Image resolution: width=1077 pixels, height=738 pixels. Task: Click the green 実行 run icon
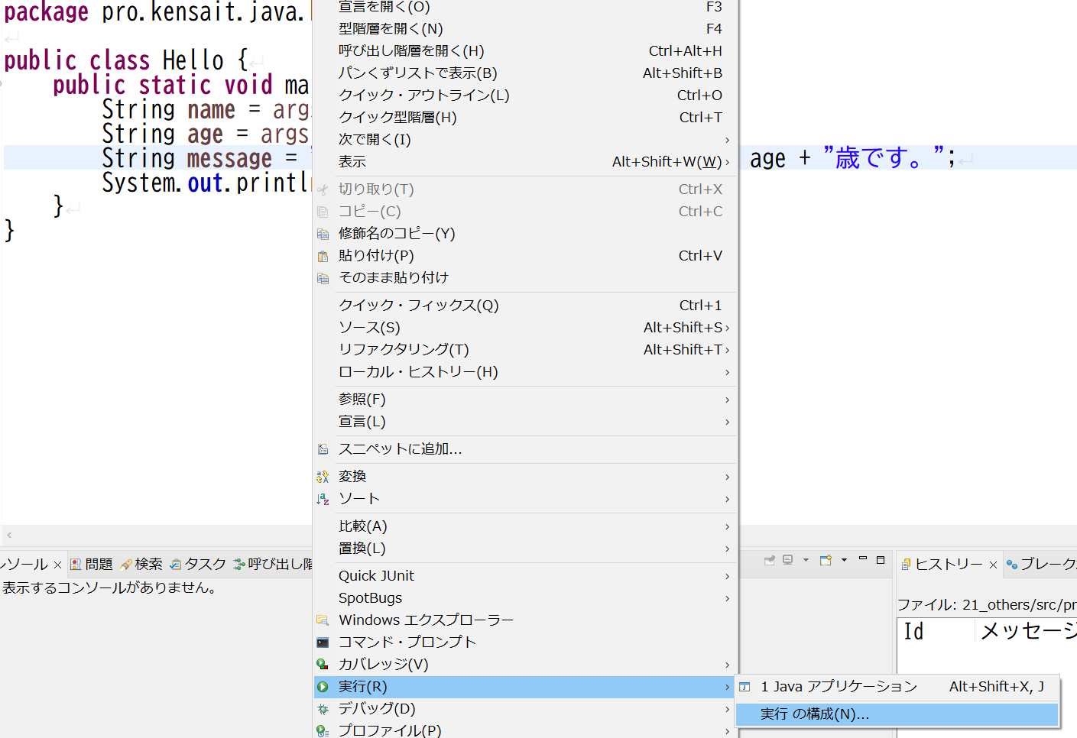pos(323,686)
